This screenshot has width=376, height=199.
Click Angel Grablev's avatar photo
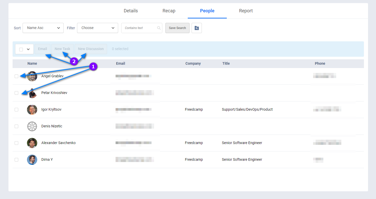[32, 76]
